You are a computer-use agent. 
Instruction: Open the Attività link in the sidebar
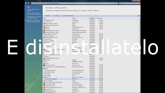[x=29, y=7]
